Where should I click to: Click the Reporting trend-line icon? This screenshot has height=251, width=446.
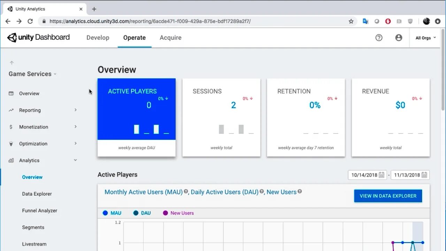point(11,110)
